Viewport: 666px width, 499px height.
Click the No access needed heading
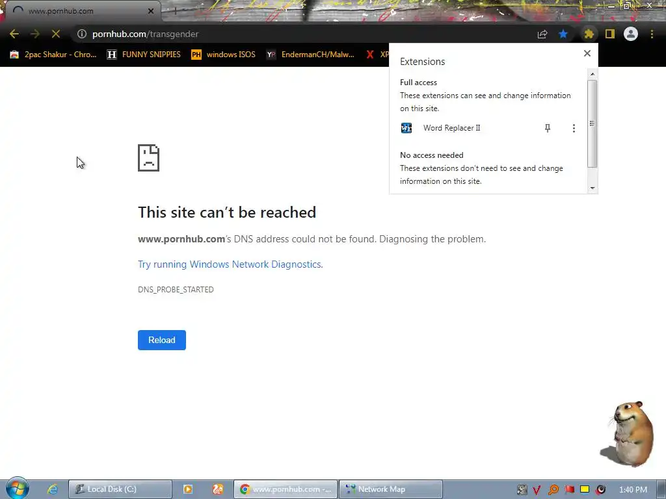point(432,155)
